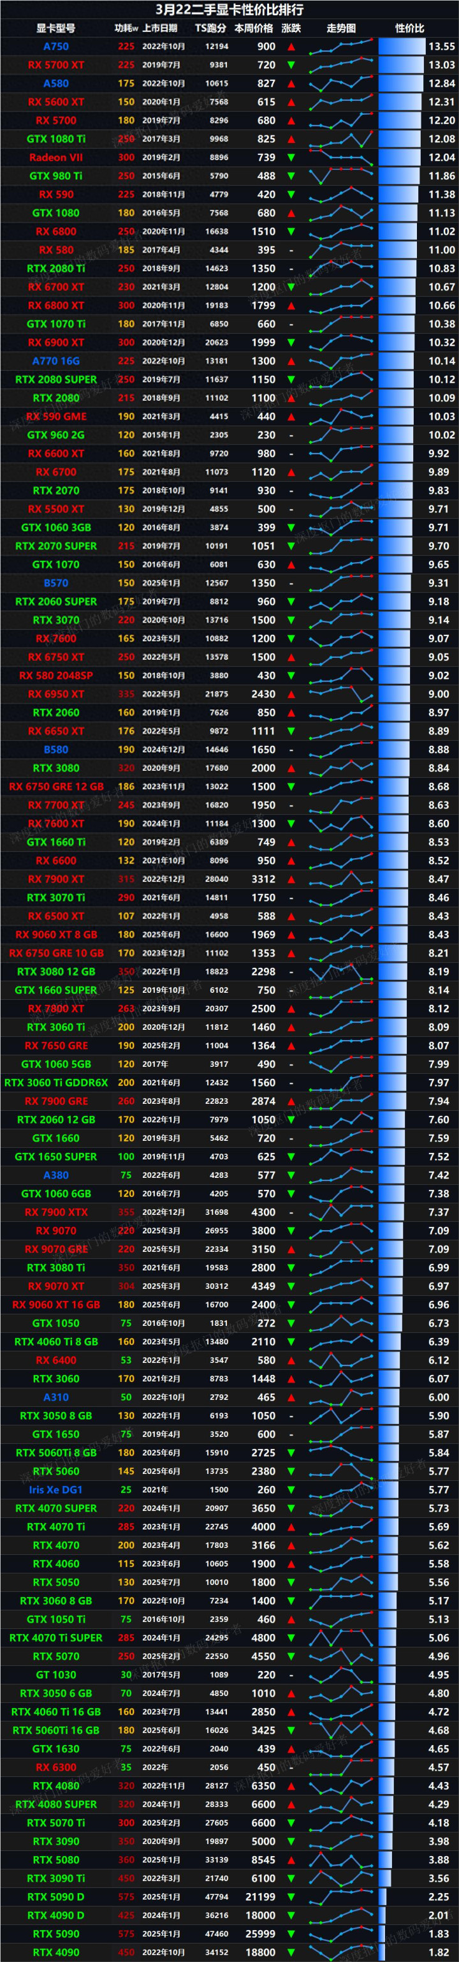Click the 本周价格 column header

tap(254, 28)
